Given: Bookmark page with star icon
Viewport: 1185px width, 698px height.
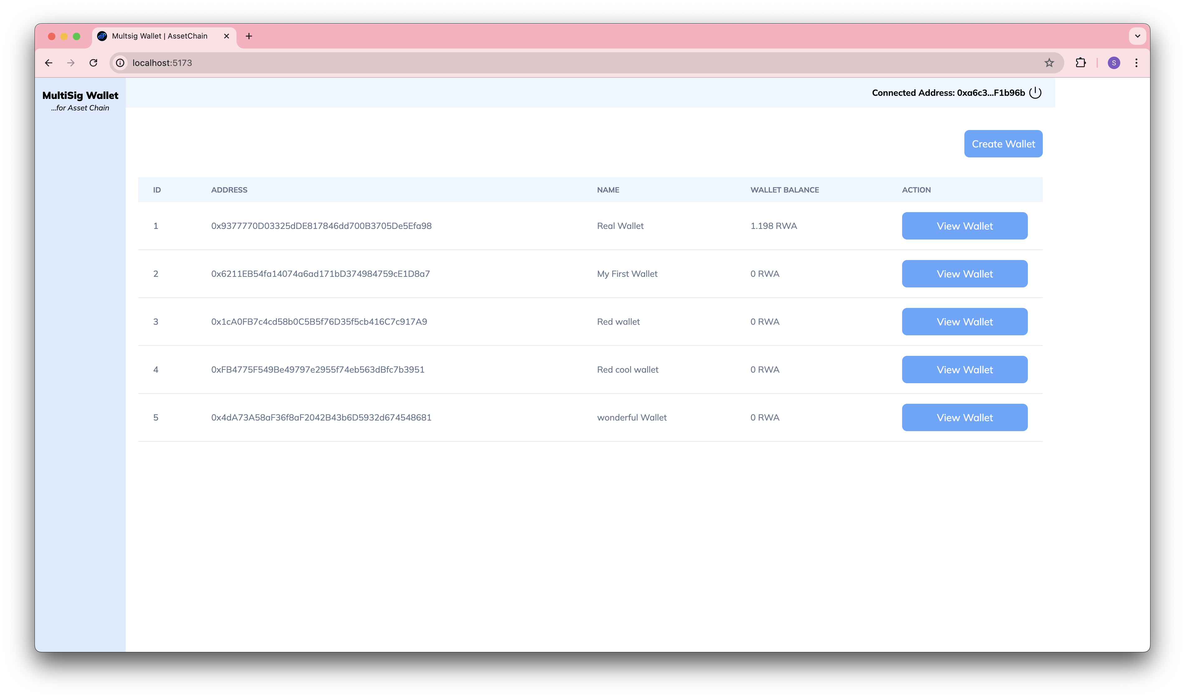Looking at the screenshot, I should (1049, 63).
